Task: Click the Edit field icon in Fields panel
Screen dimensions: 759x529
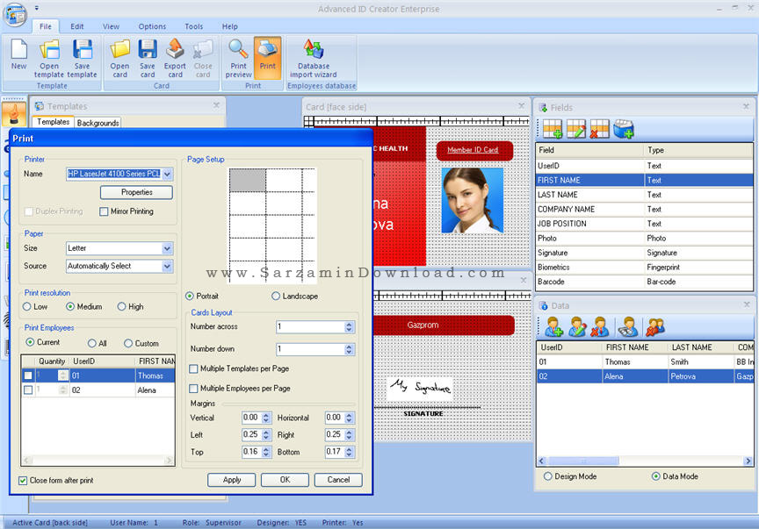Action: click(x=576, y=129)
